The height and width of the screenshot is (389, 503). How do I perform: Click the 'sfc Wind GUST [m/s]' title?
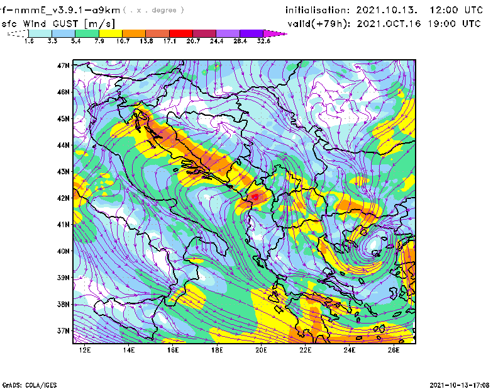pos(58,24)
